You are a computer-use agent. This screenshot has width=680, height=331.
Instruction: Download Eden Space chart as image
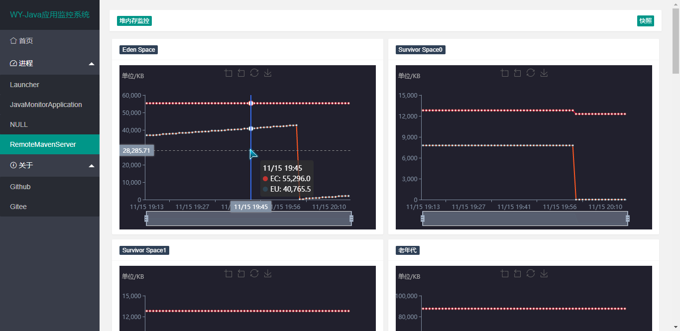[x=268, y=73]
